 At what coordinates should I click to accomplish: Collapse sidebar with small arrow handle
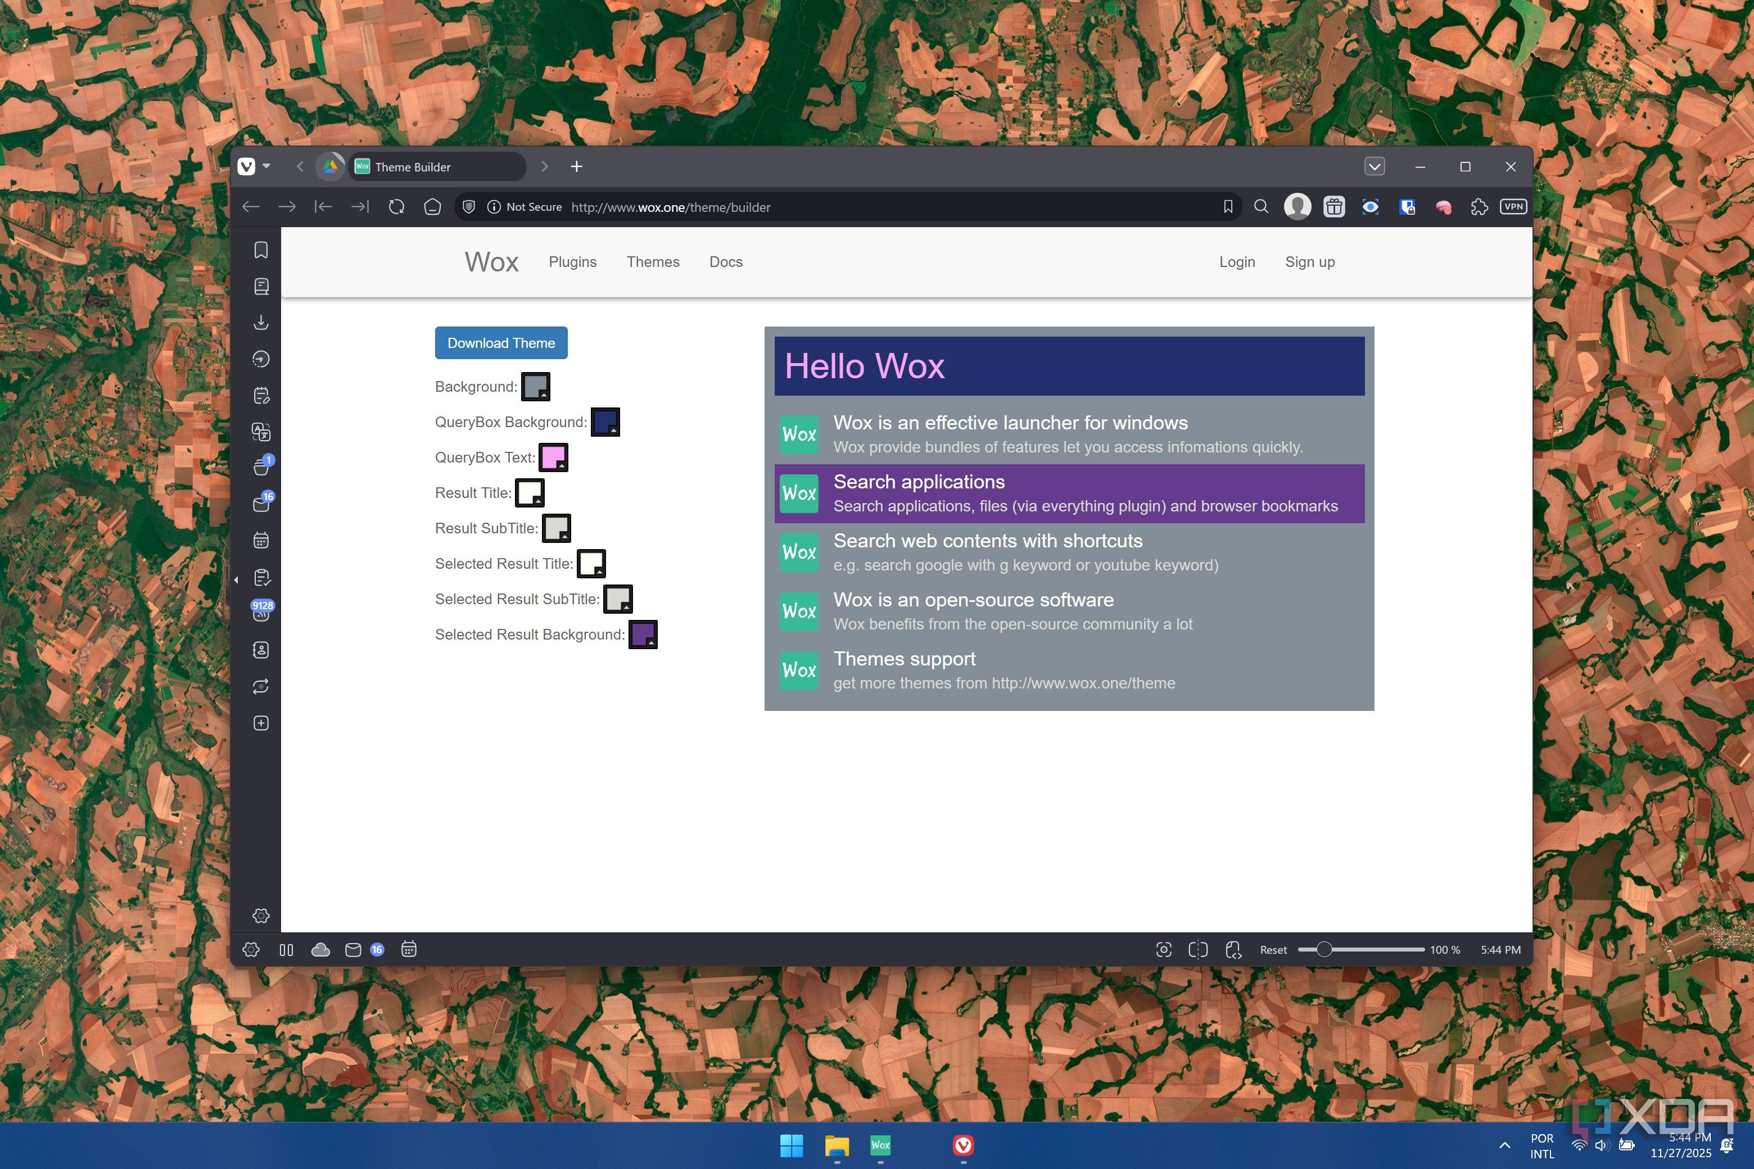tap(236, 579)
